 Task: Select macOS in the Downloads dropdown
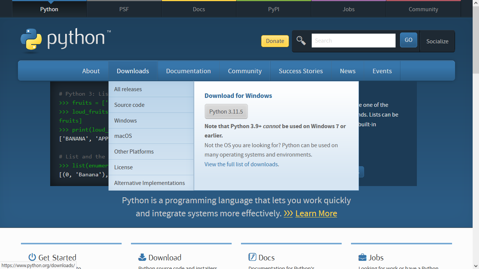tap(151, 136)
